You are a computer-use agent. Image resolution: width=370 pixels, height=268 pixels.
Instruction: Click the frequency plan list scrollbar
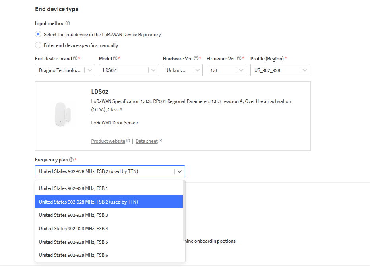tap(184, 211)
